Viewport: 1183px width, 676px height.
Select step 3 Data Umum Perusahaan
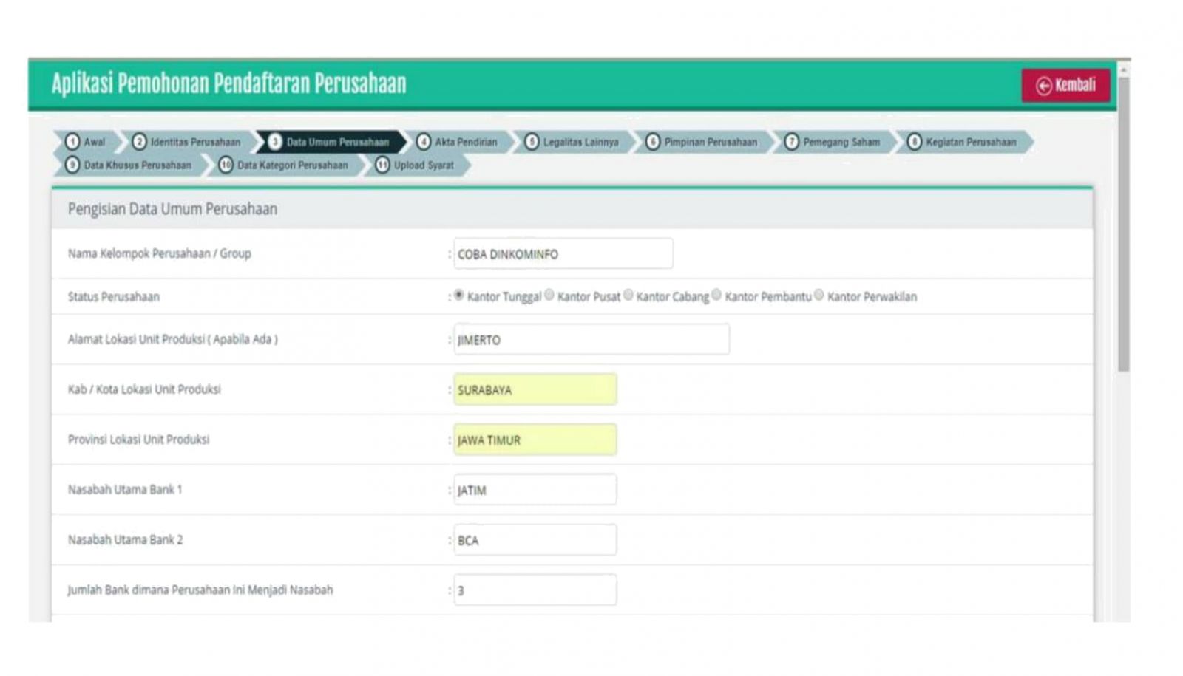point(330,142)
